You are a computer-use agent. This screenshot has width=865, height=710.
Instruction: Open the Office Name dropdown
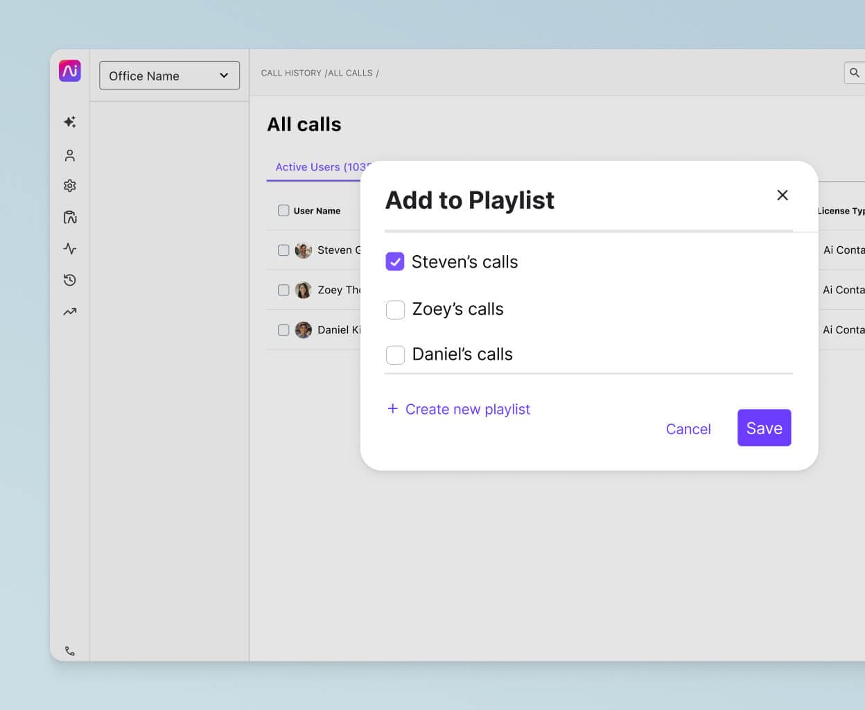click(168, 76)
